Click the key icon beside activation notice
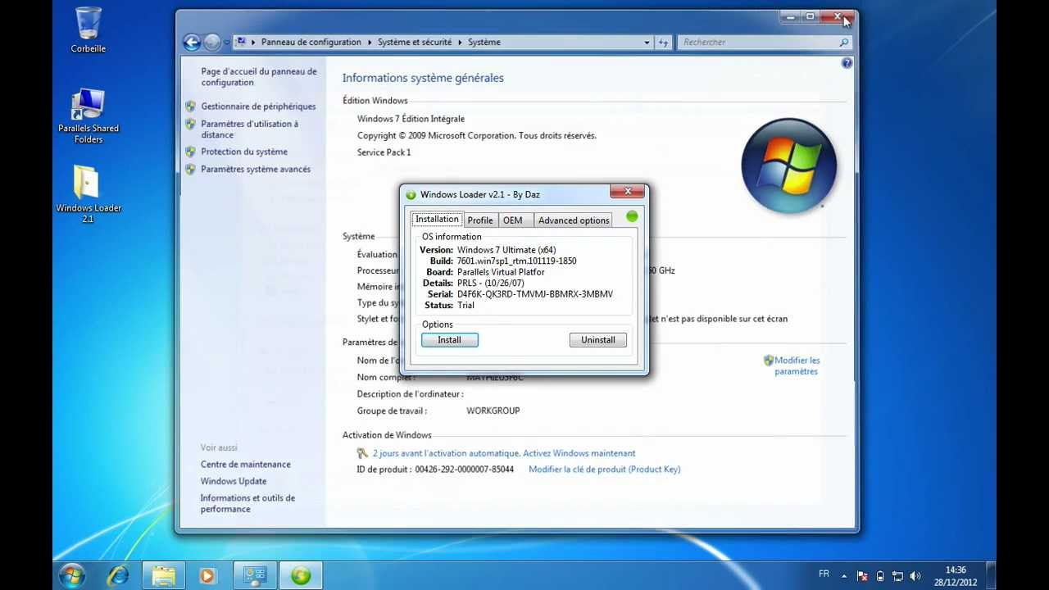The image size is (1049, 590). [362, 453]
